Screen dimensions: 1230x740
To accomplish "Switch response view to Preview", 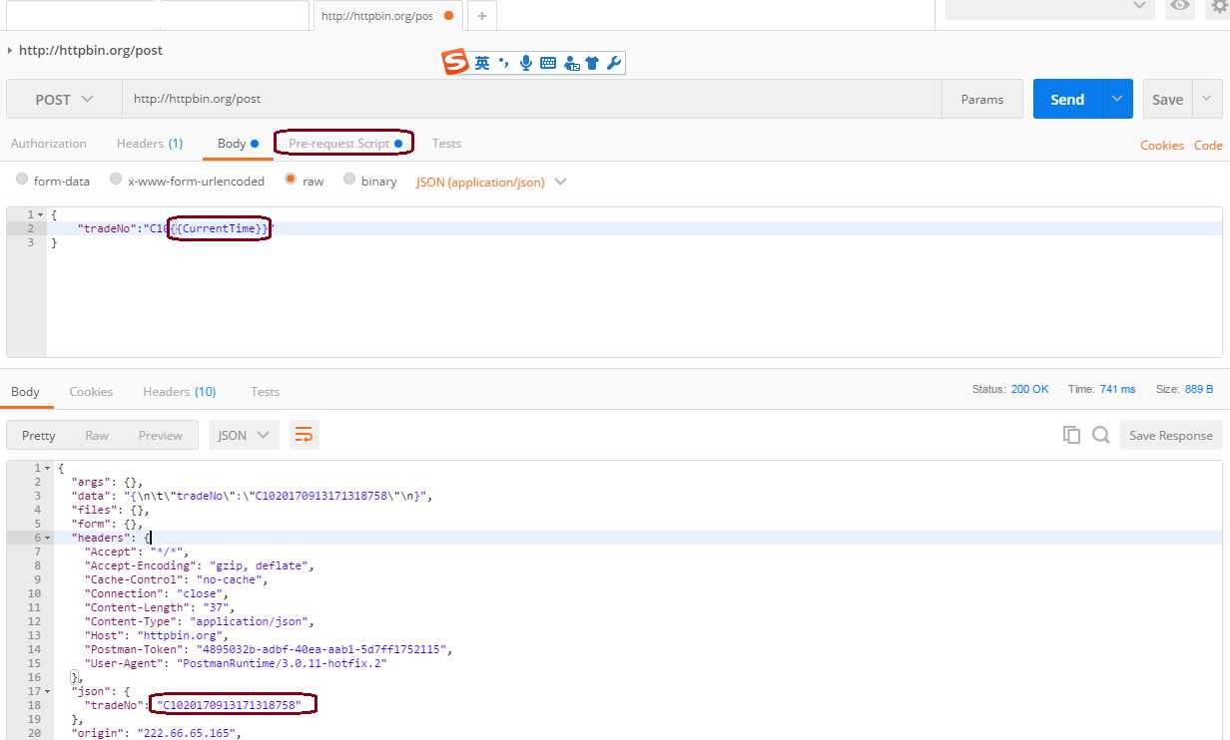I will 161,435.
